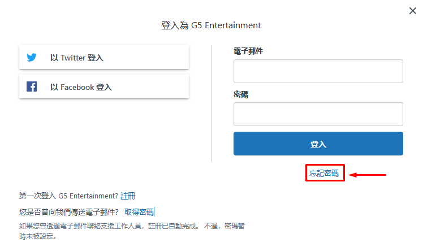Click the Facebook logo icon
The height and width of the screenshot is (251, 423).
coord(32,86)
